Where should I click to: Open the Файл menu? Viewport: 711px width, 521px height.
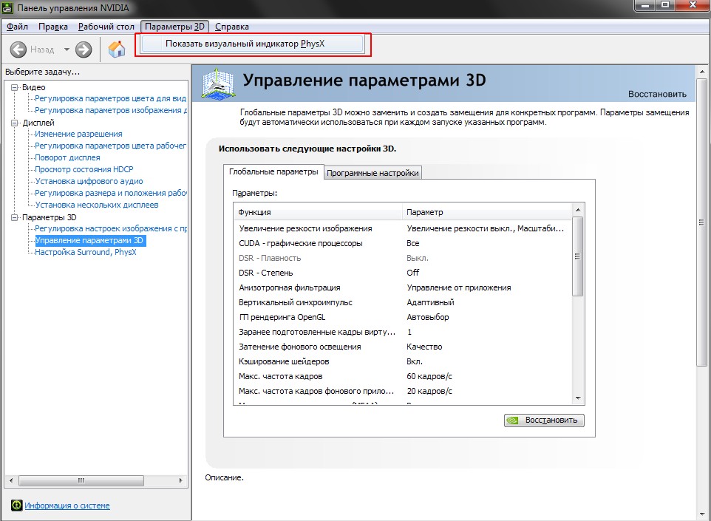click(x=17, y=27)
